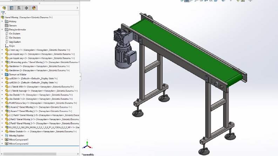Expand the Alt montaj grubu subassembly
Viewport: 278px width, 156px height.
[x=2, y=62]
